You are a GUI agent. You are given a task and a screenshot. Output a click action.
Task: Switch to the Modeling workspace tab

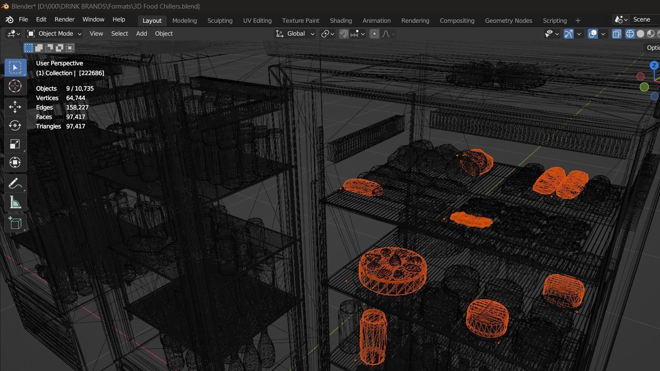[x=184, y=21]
